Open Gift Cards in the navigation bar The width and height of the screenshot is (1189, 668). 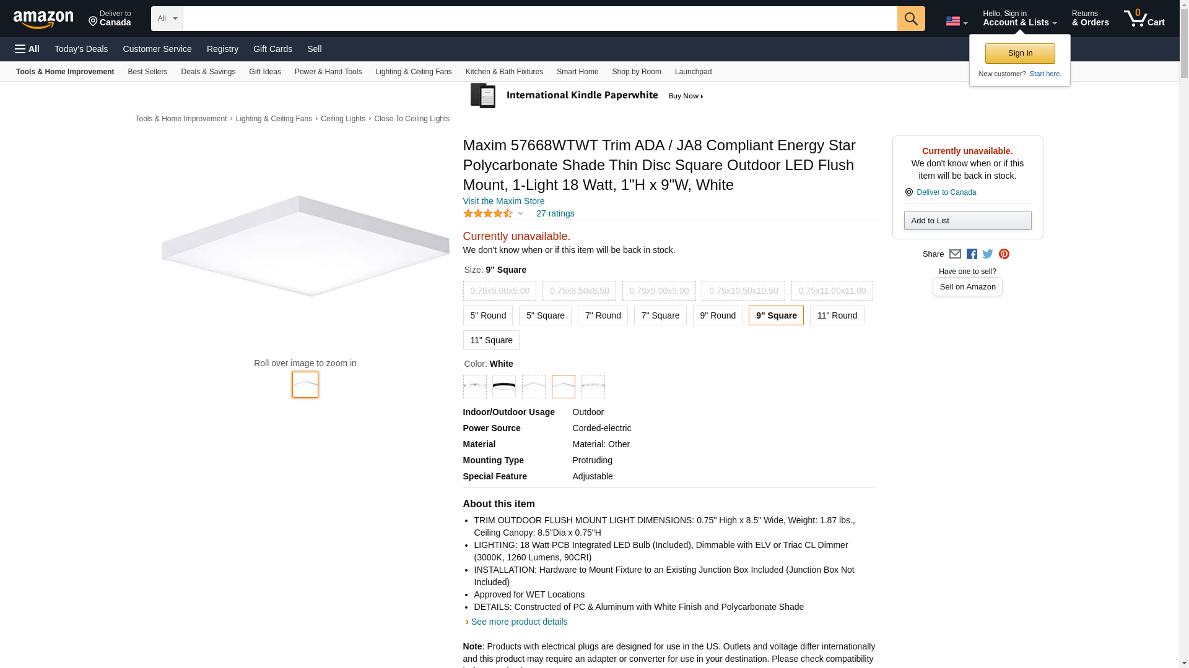pyautogui.click(x=272, y=49)
